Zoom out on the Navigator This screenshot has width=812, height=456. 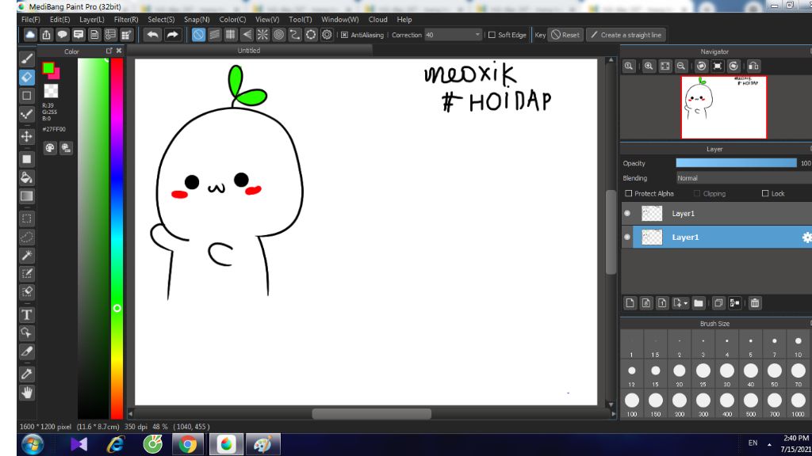(681, 66)
